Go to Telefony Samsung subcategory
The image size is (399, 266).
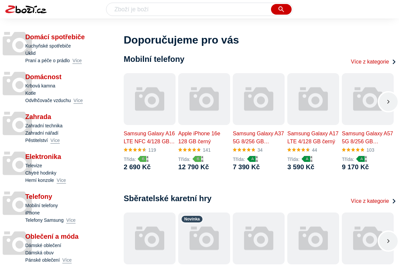pos(44,220)
